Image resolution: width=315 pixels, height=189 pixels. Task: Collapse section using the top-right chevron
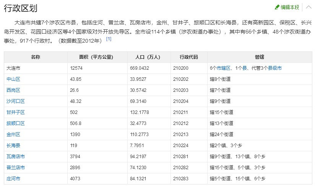click(x=309, y=7)
